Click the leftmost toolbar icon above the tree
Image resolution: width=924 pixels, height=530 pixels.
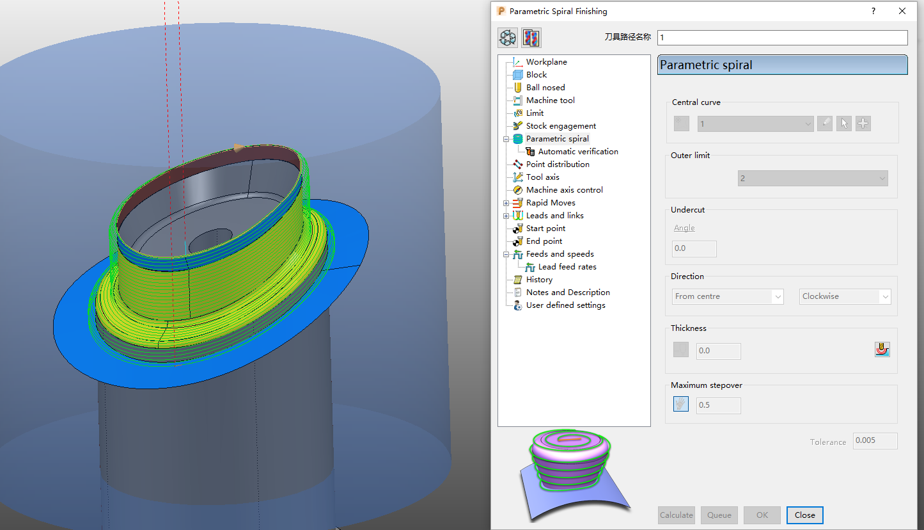pos(506,37)
